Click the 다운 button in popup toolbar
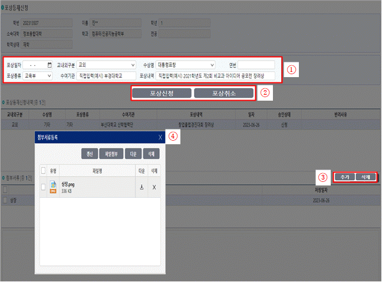The width and height of the screenshot is (382, 282). click(x=133, y=153)
